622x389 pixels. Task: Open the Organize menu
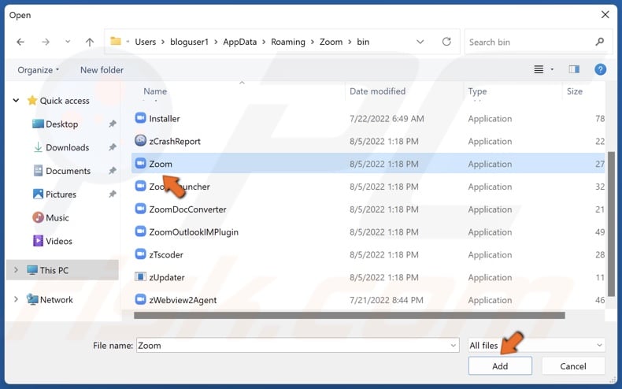pos(38,70)
